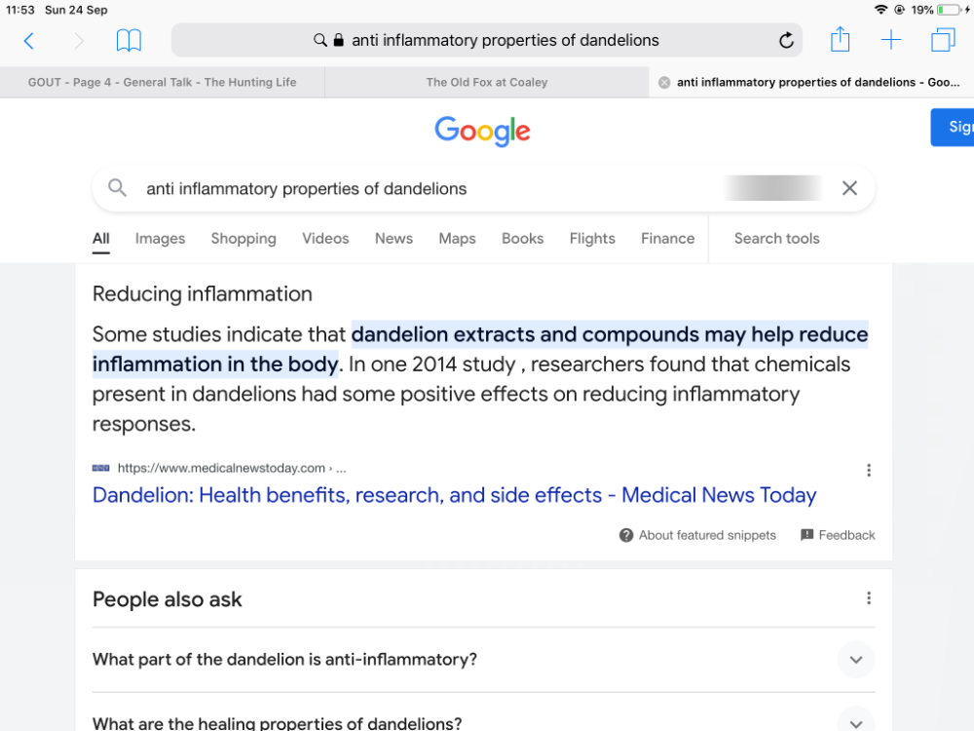
Task: Open the share sheet icon
Action: click(x=840, y=39)
